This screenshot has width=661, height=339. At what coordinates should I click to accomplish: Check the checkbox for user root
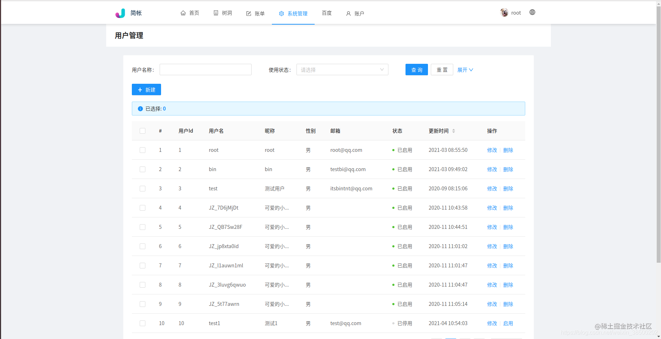(x=143, y=150)
